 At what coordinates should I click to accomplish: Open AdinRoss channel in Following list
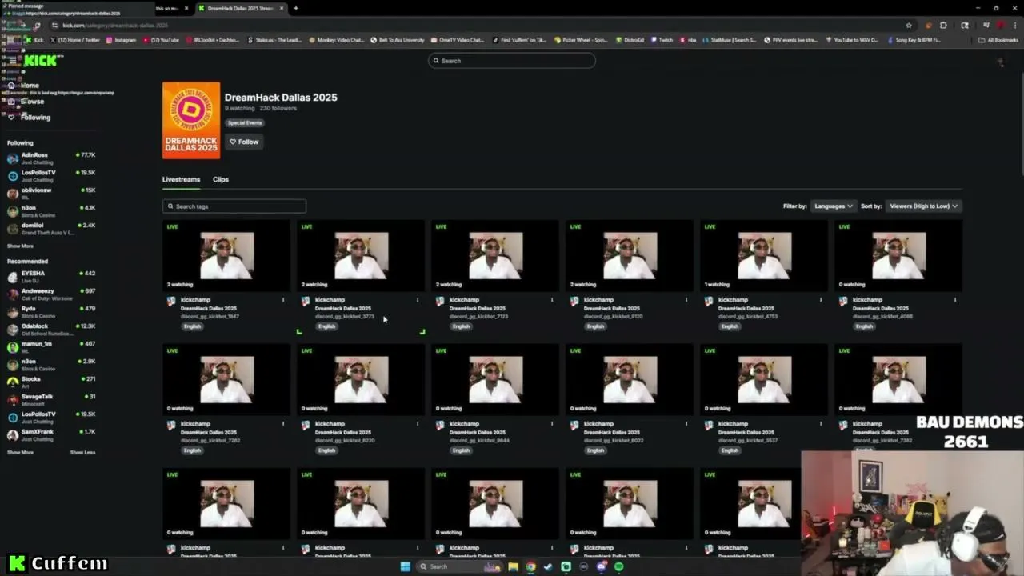point(51,158)
